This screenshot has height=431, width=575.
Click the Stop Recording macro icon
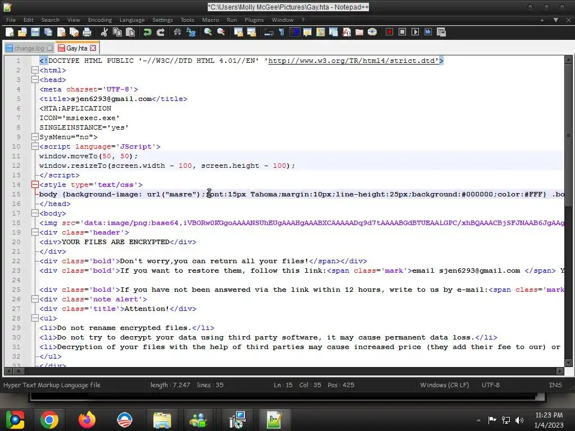pyautogui.click(x=402, y=32)
